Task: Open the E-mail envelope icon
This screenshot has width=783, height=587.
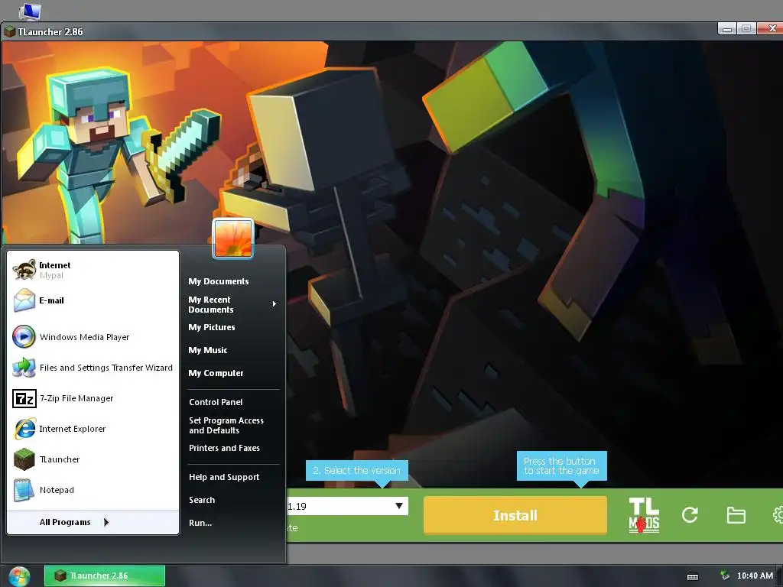Action: 24,300
